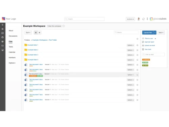Image resolution: width=169 pixels, height=127 pixels.
Task: Open Options dropdown for Test document 6
Action: point(130,90)
